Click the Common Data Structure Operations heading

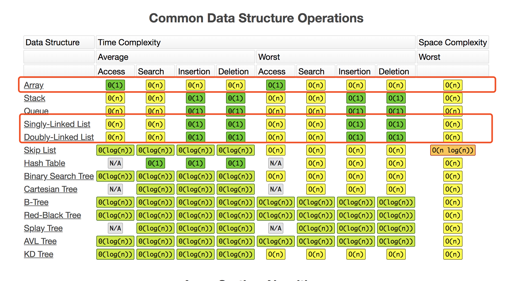pyautogui.click(x=256, y=18)
